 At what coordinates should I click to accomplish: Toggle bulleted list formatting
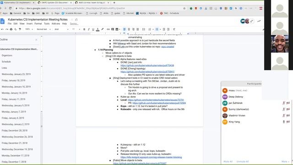pos(157,29)
